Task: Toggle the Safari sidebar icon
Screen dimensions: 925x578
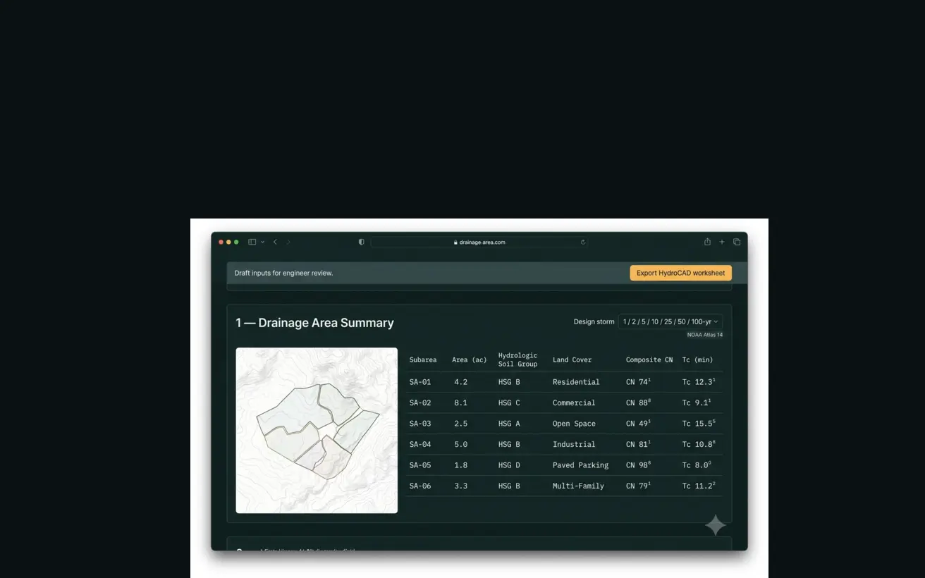Action: click(252, 242)
